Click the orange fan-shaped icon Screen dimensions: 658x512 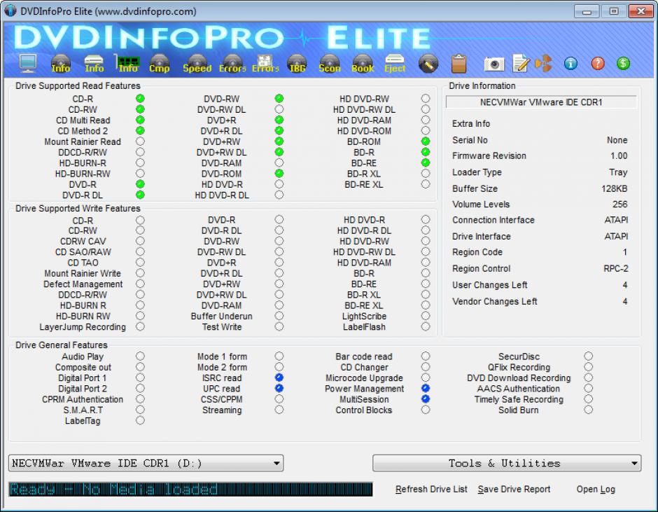pyautogui.click(x=543, y=64)
